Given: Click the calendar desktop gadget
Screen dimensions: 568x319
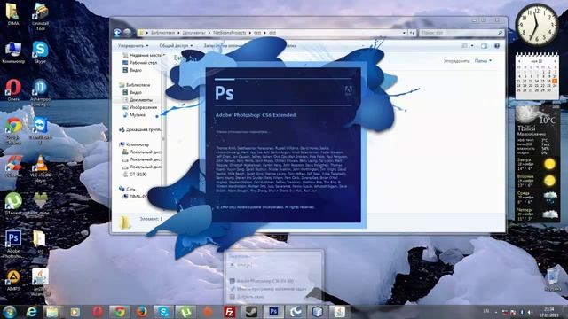Looking at the screenshot, I should coord(537,76).
